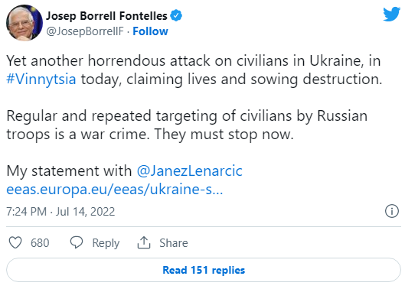Open the @JanezLenarcic mention
405x289 pixels.
pos(190,170)
